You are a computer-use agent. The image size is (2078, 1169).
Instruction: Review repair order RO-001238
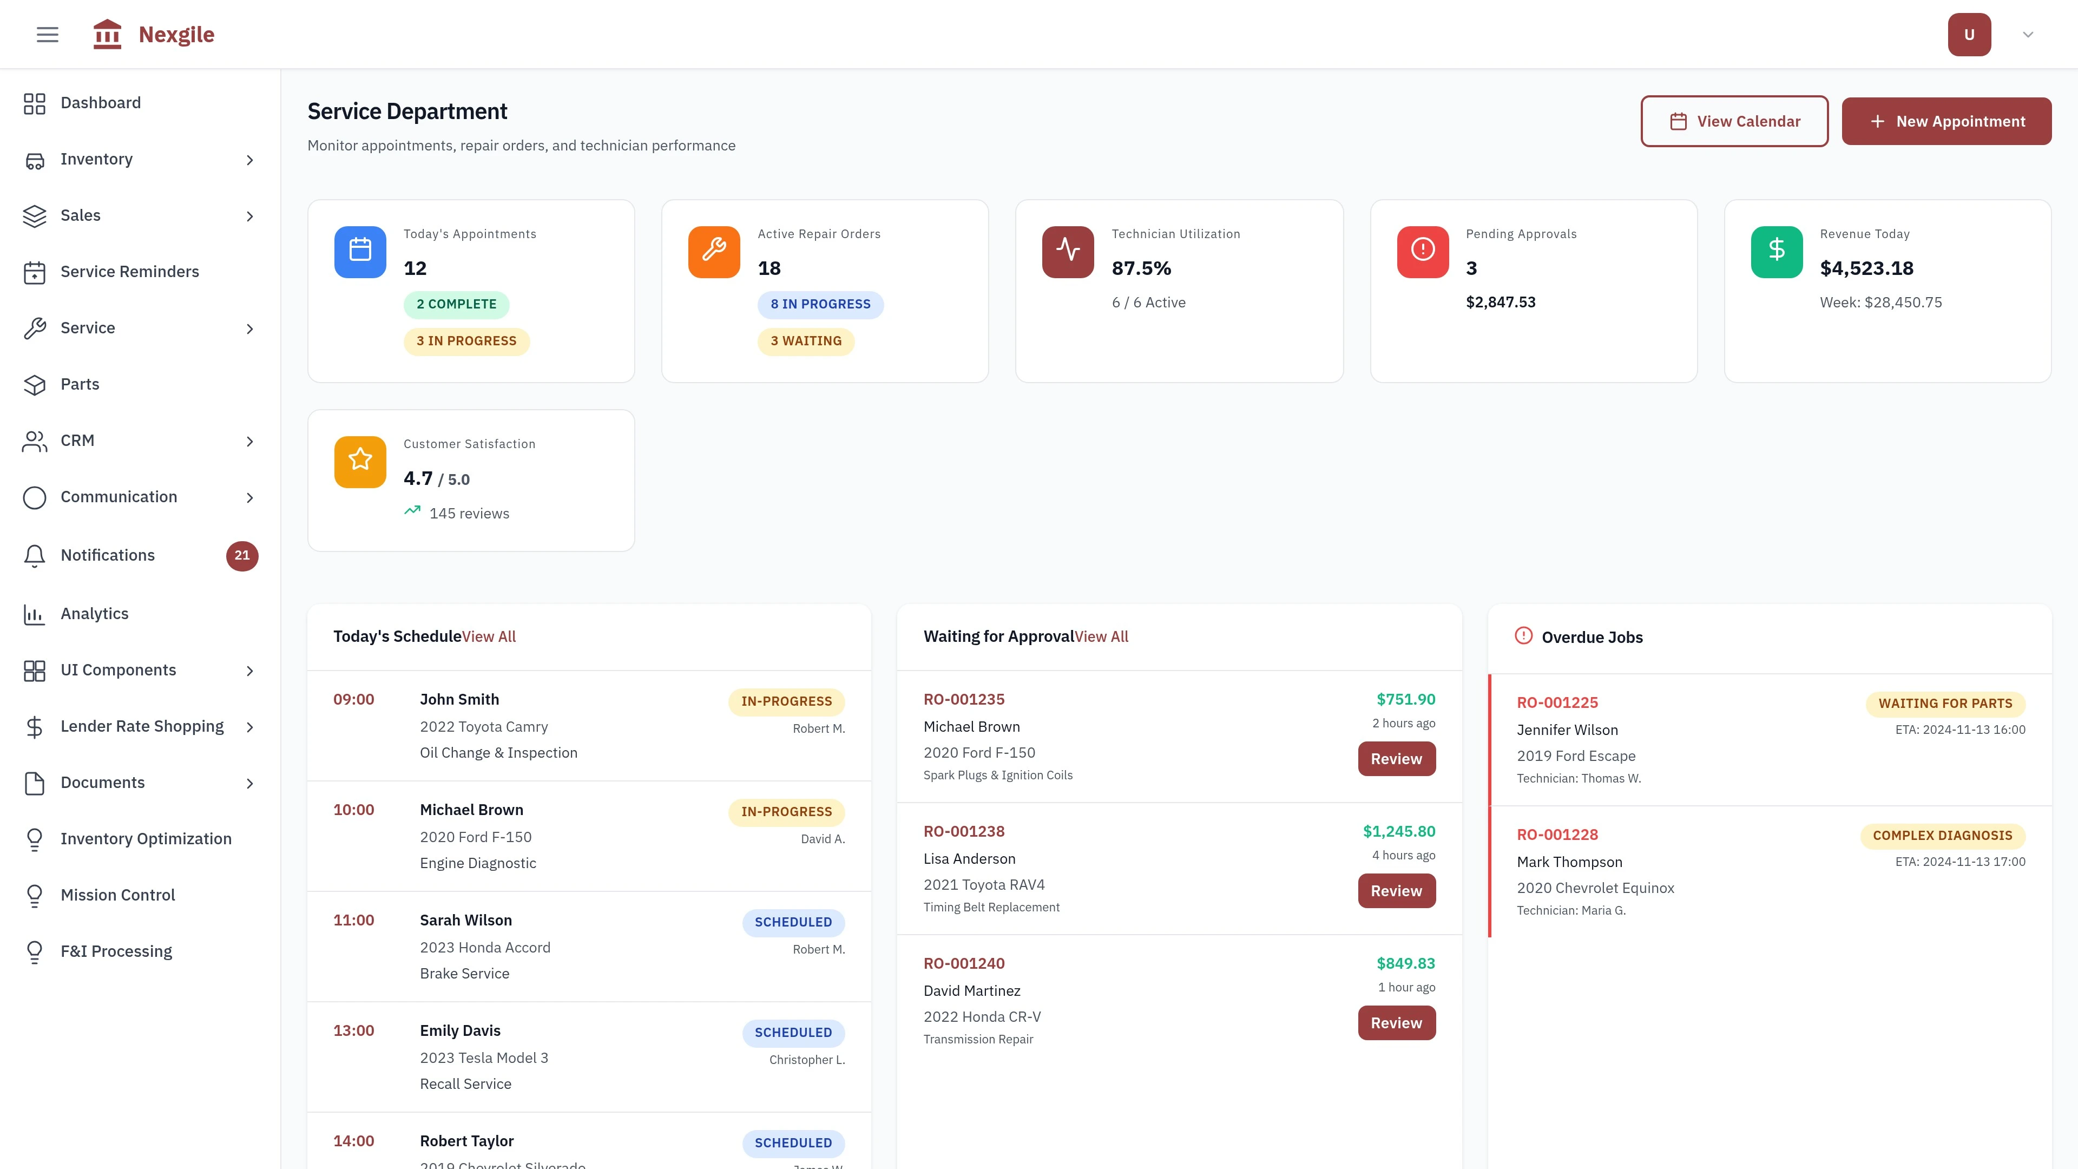tap(1396, 891)
